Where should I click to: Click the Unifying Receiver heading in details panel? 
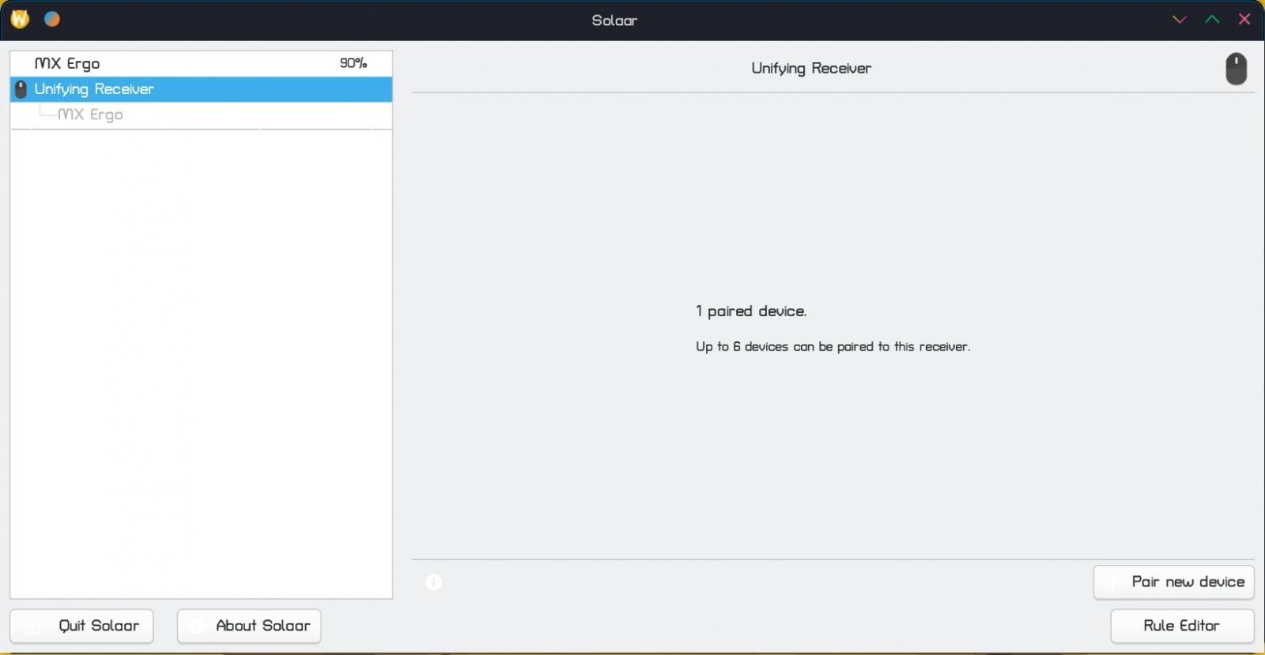(x=811, y=69)
